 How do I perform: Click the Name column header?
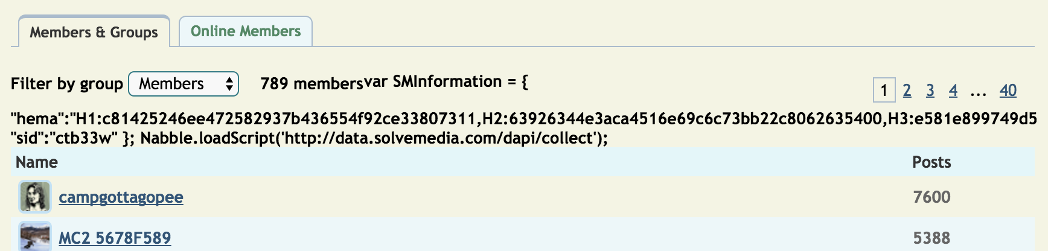(x=37, y=162)
